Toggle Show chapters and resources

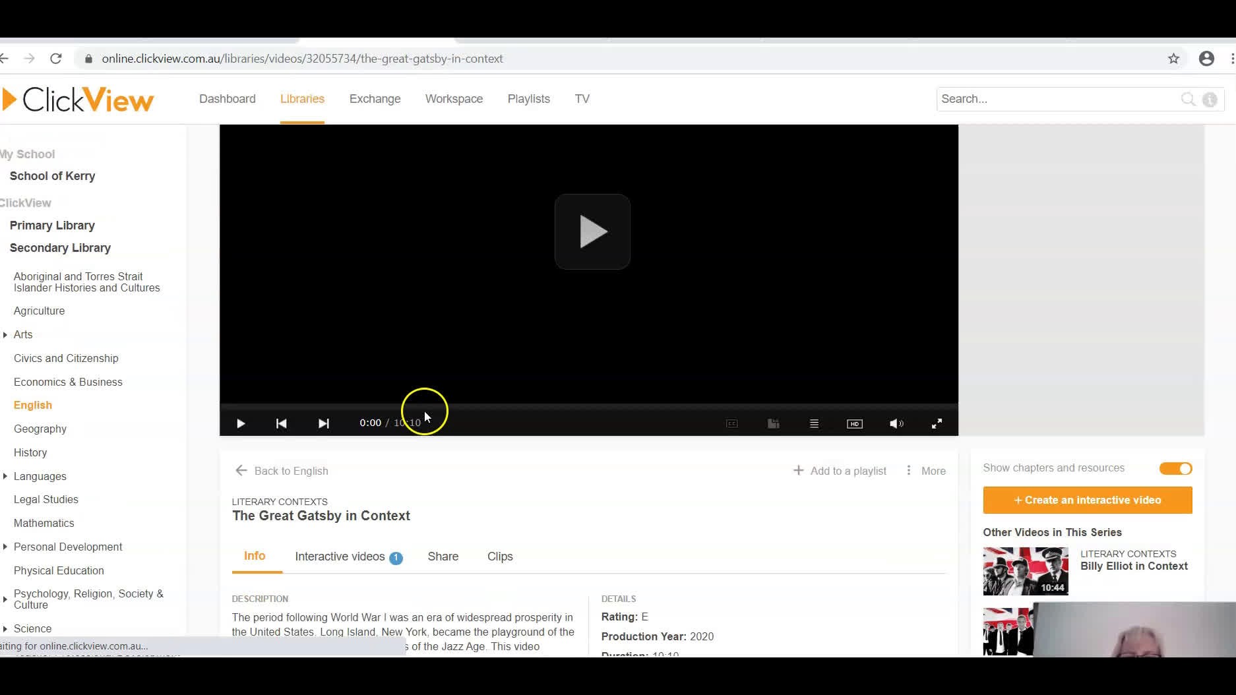(1175, 468)
